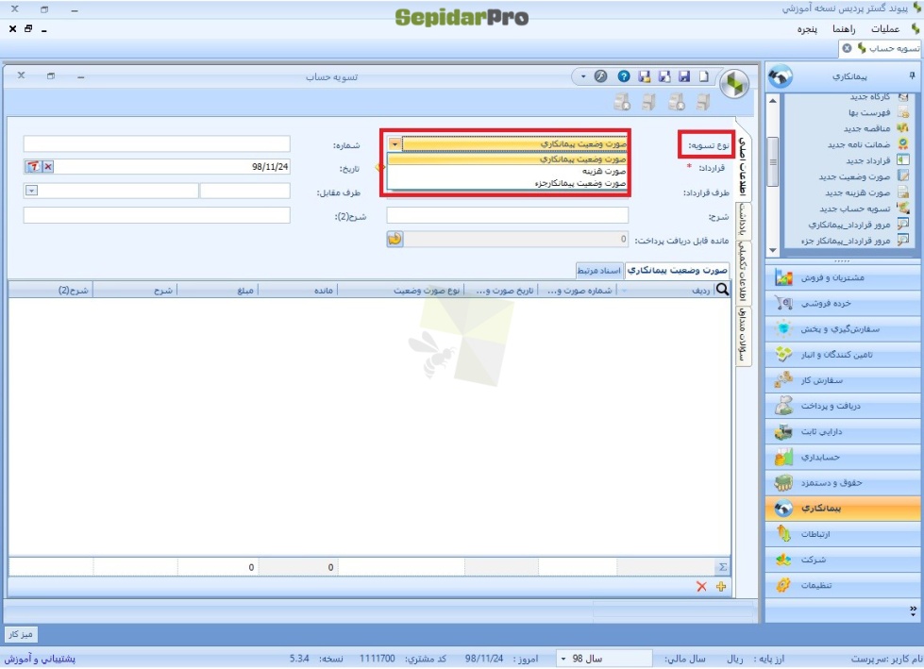The height and width of the screenshot is (669, 924).
Task: Open صورت هزینه جدید in the side panel
Action: tap(857, 192)
